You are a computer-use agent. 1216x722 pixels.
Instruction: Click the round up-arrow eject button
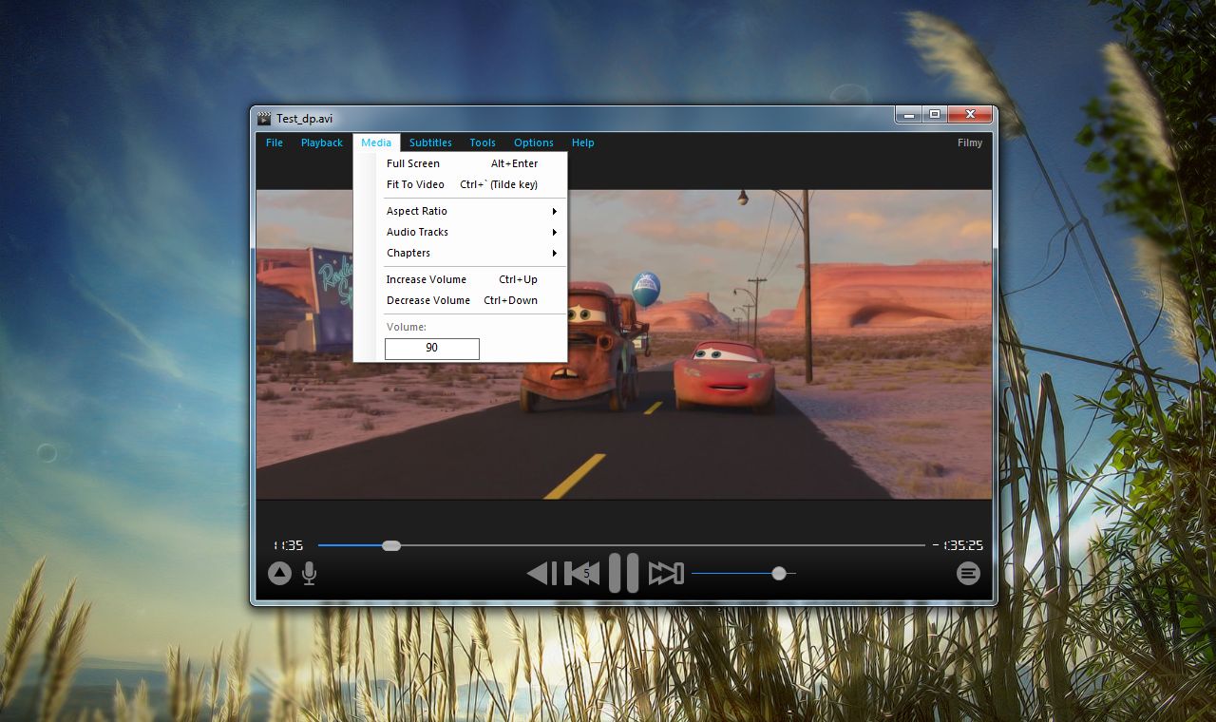click(x=279, y=573)
